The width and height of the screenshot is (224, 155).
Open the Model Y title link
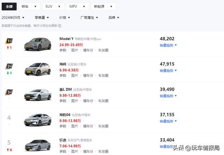66,39
